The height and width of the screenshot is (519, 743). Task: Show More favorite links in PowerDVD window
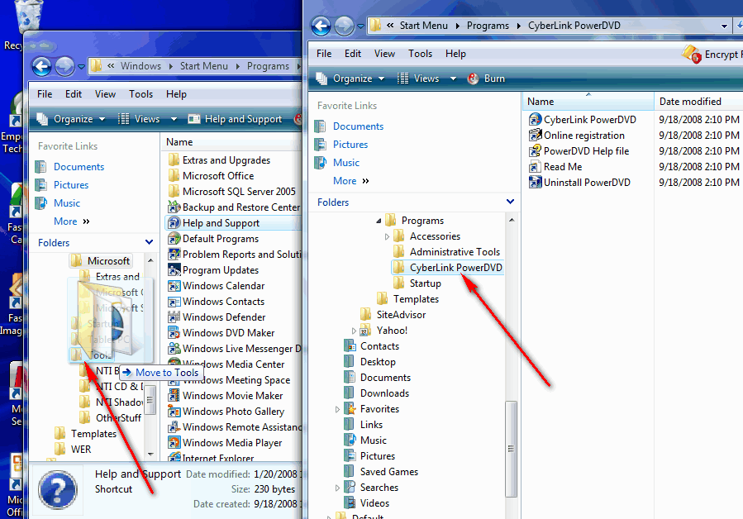(x=350, y=181)
